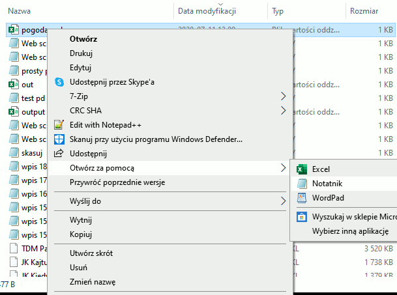Click the notepad file icon of wpis 17
Screen dimensions: 397x295
tap(14, 180)
